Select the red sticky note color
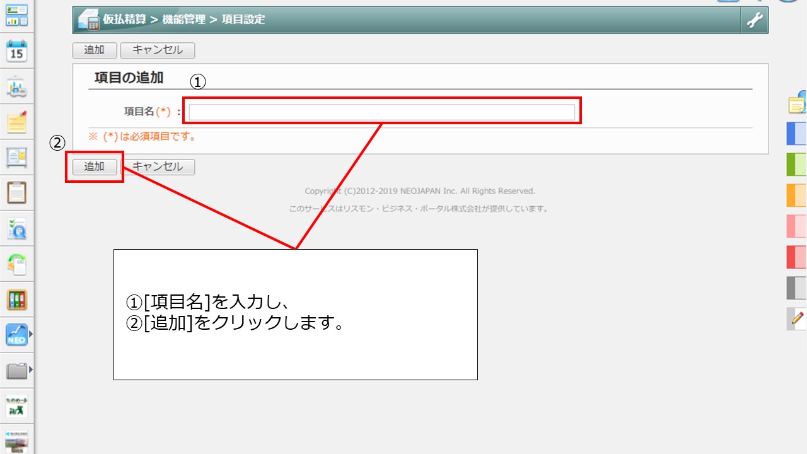Viewport: 807px width, 454px height. pyautogui.click(x=797, y=257)
